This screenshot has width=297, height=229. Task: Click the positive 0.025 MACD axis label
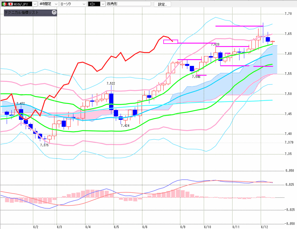(290, 185)
